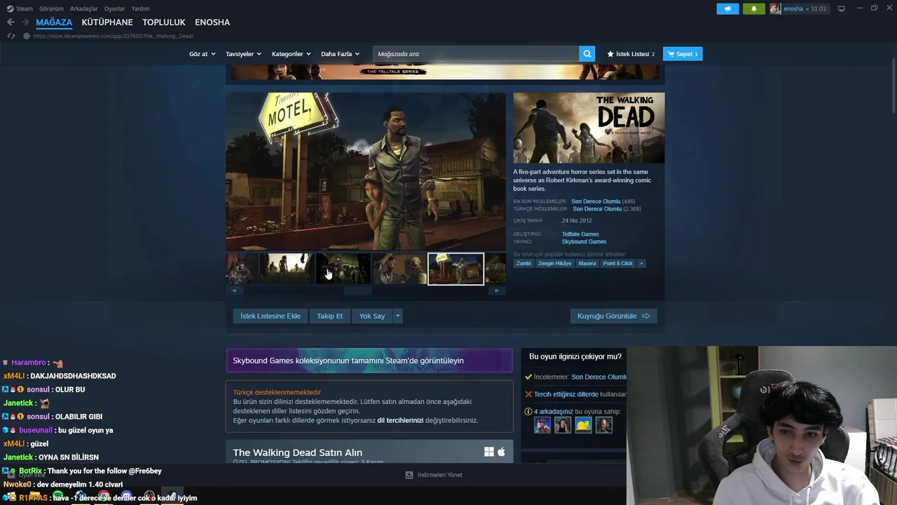The image size is (897, 505).
Task: Open the Yardım menu
Action: coord(140,8)
